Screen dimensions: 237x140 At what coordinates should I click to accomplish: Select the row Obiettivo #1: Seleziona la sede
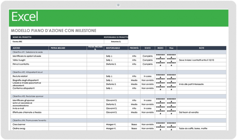(118, 52)
